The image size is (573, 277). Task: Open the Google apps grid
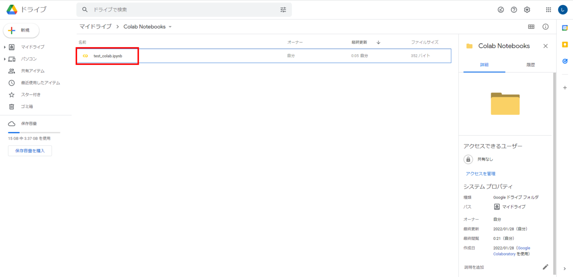(x=548, y=10)
